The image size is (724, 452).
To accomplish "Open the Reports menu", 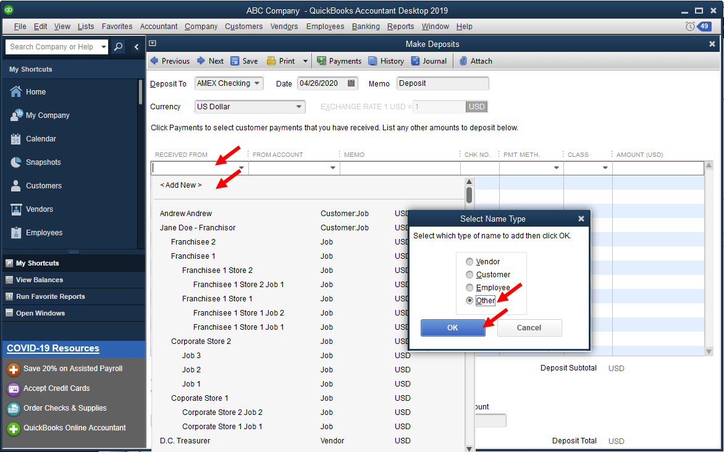I will [401, 27].
